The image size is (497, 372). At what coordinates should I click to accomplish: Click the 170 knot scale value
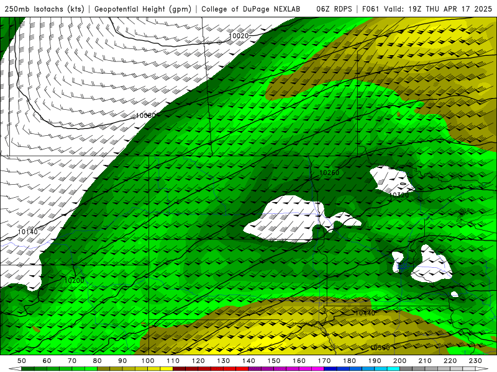click(324, 361)
